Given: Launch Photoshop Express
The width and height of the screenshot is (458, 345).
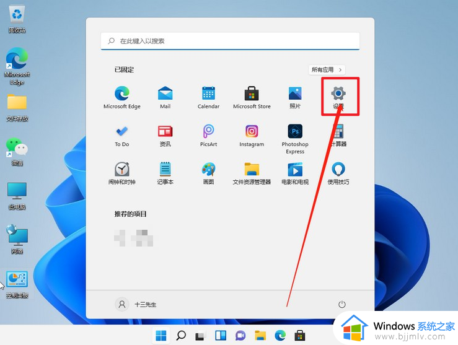Looking at the screenshot, I should (x=295, y=139).
